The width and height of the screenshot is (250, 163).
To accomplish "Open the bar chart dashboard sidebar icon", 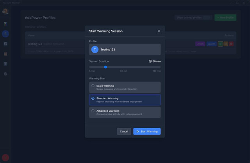I will point(5,24).
